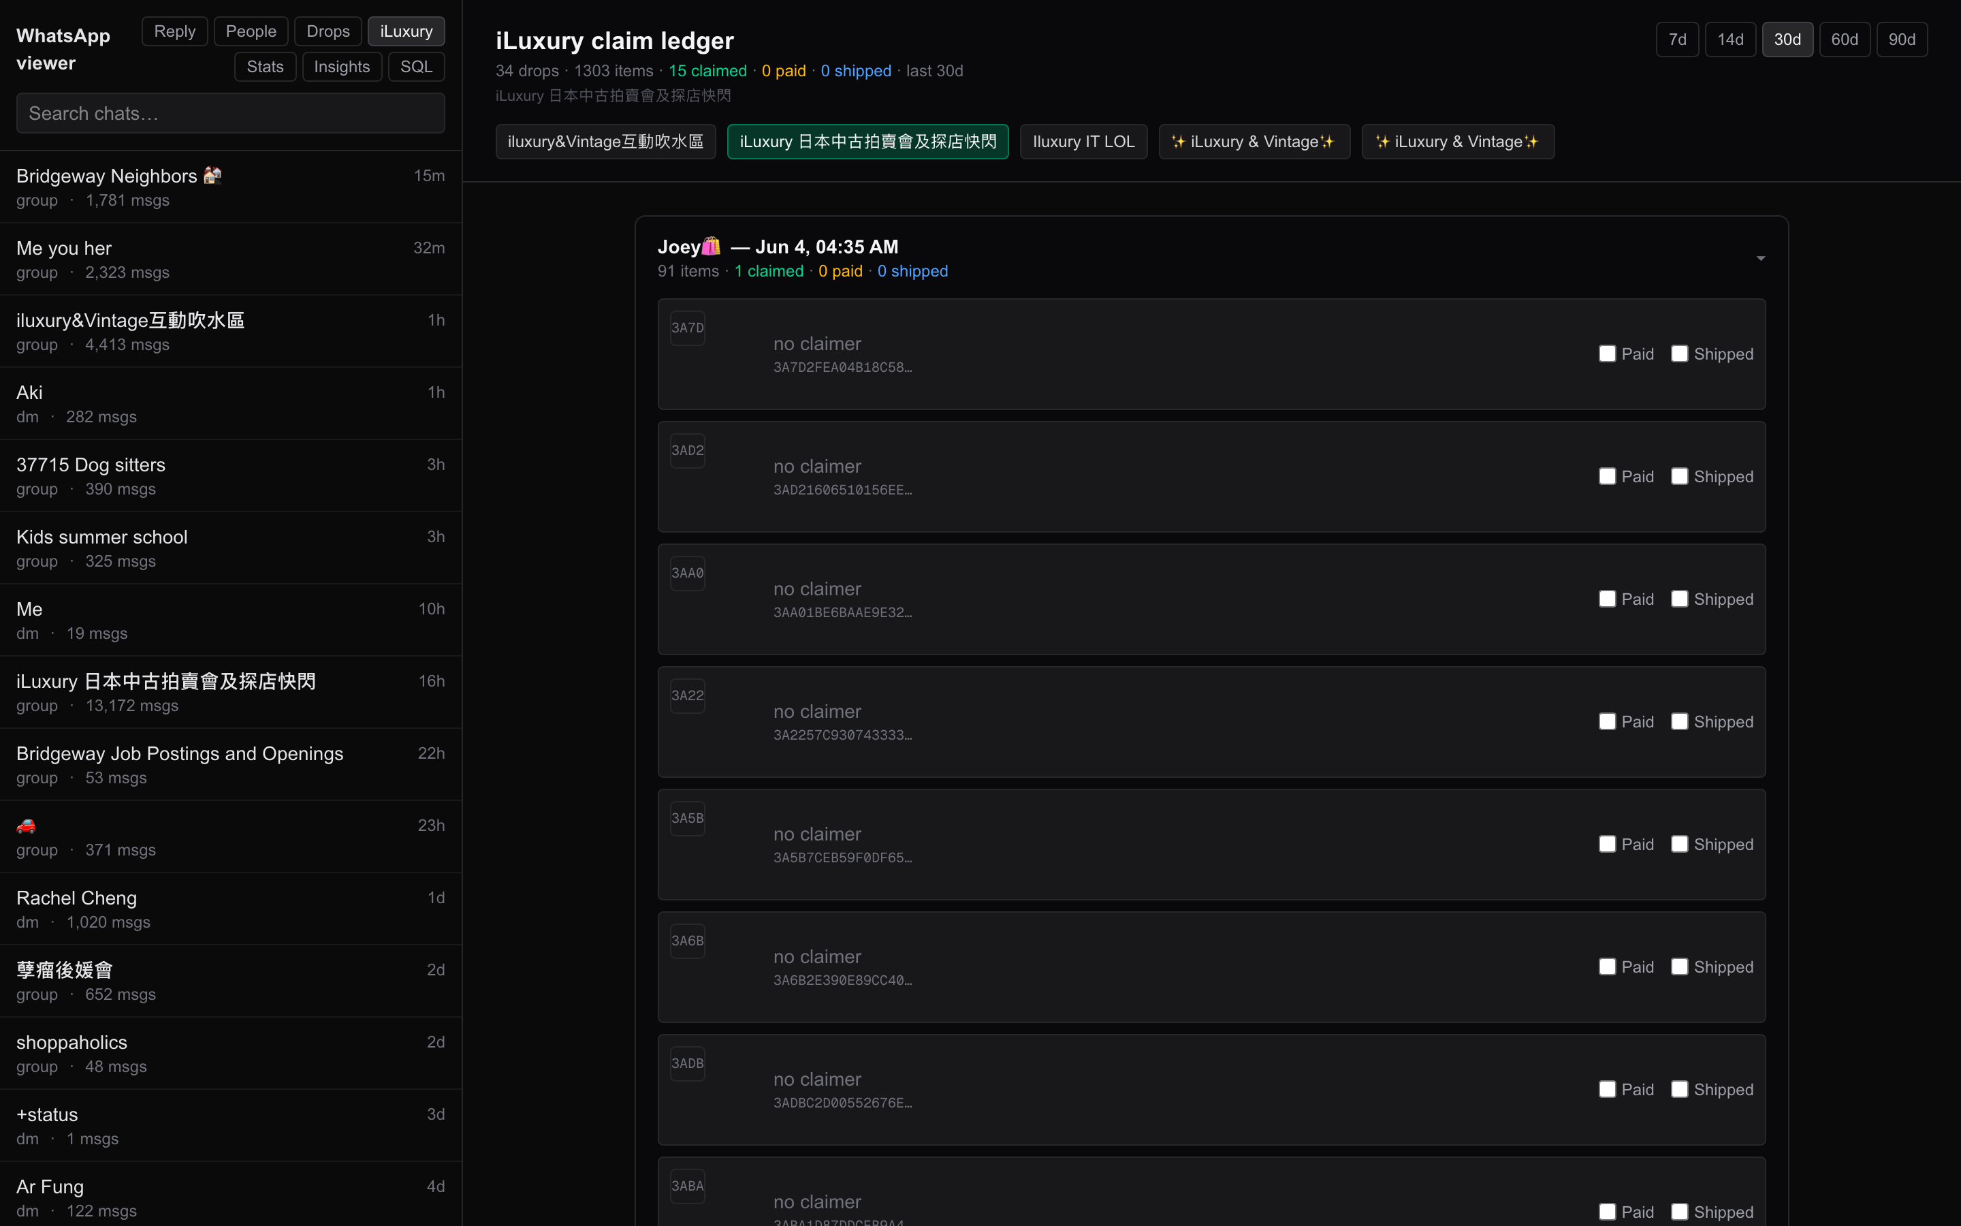Check Shipped for item 3AA01BE6BAAE9E32
The image size is (1961, 1226).
tap(1679, 599)
